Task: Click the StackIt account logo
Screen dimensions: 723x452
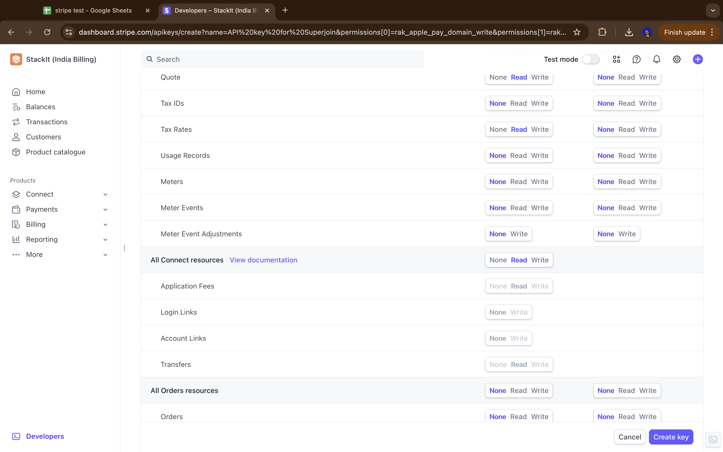Action: click(x=16, y=59)
